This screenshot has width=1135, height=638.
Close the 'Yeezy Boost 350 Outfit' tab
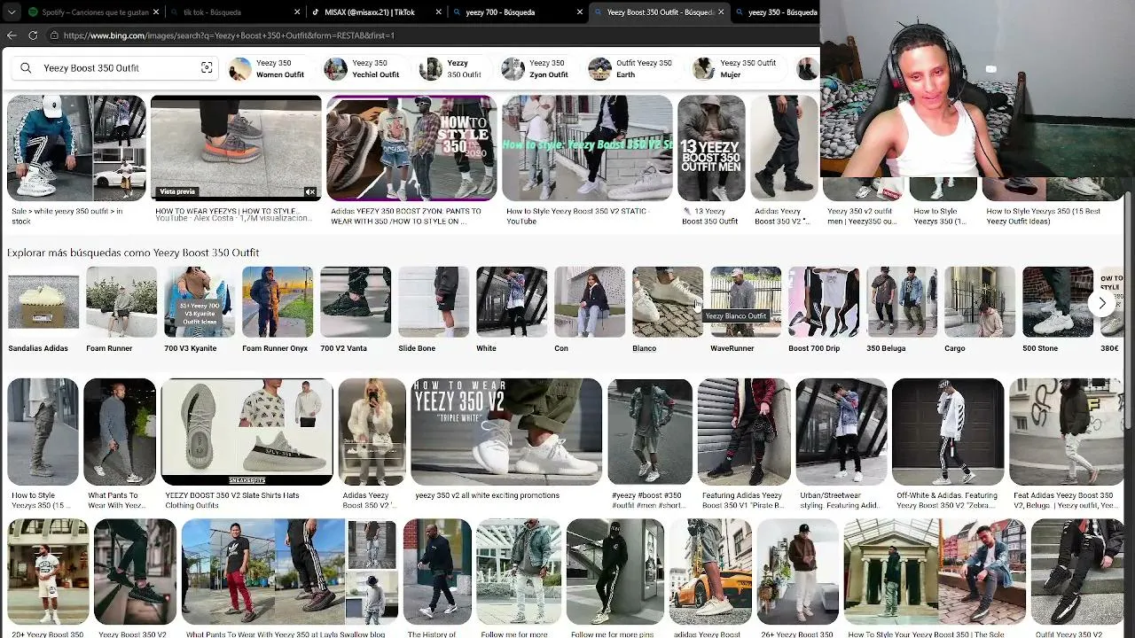pos(721,12)
